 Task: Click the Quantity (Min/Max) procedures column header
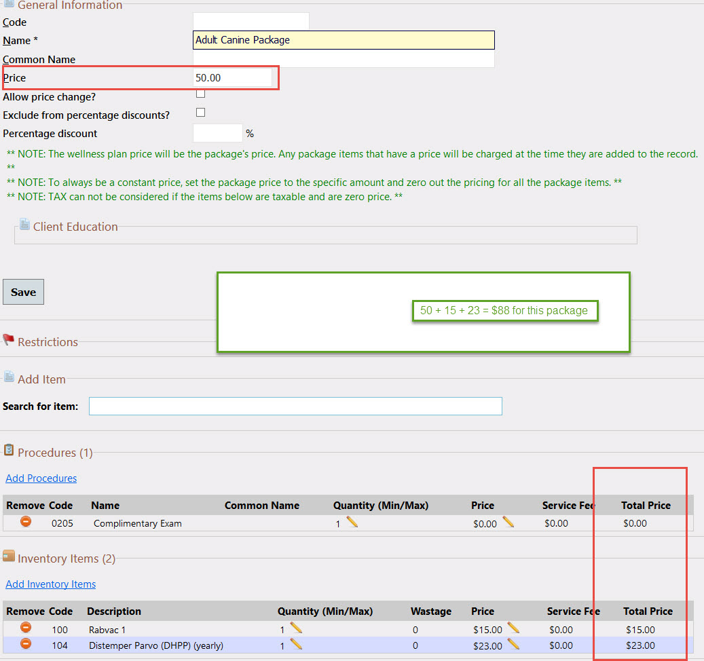pyautogui.click(x=381, y=506)
